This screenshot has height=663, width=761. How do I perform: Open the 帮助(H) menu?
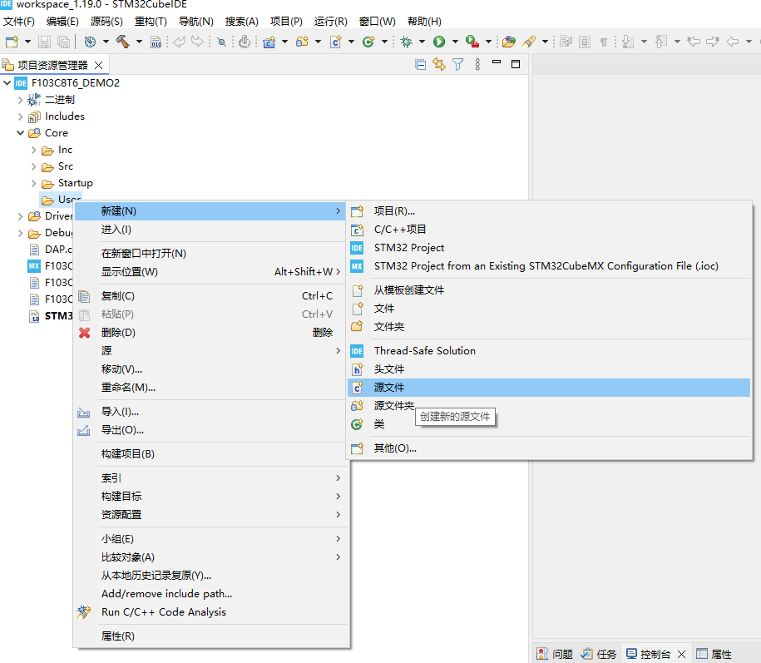point(424,22)
